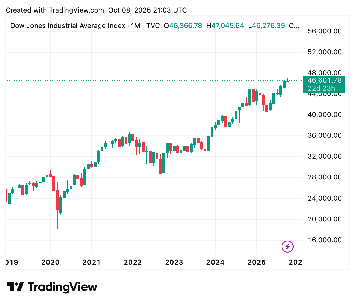This screenshot has width=354, height=304.
Task: Click the high price value 47,049.64
Action: pos(227,26)
